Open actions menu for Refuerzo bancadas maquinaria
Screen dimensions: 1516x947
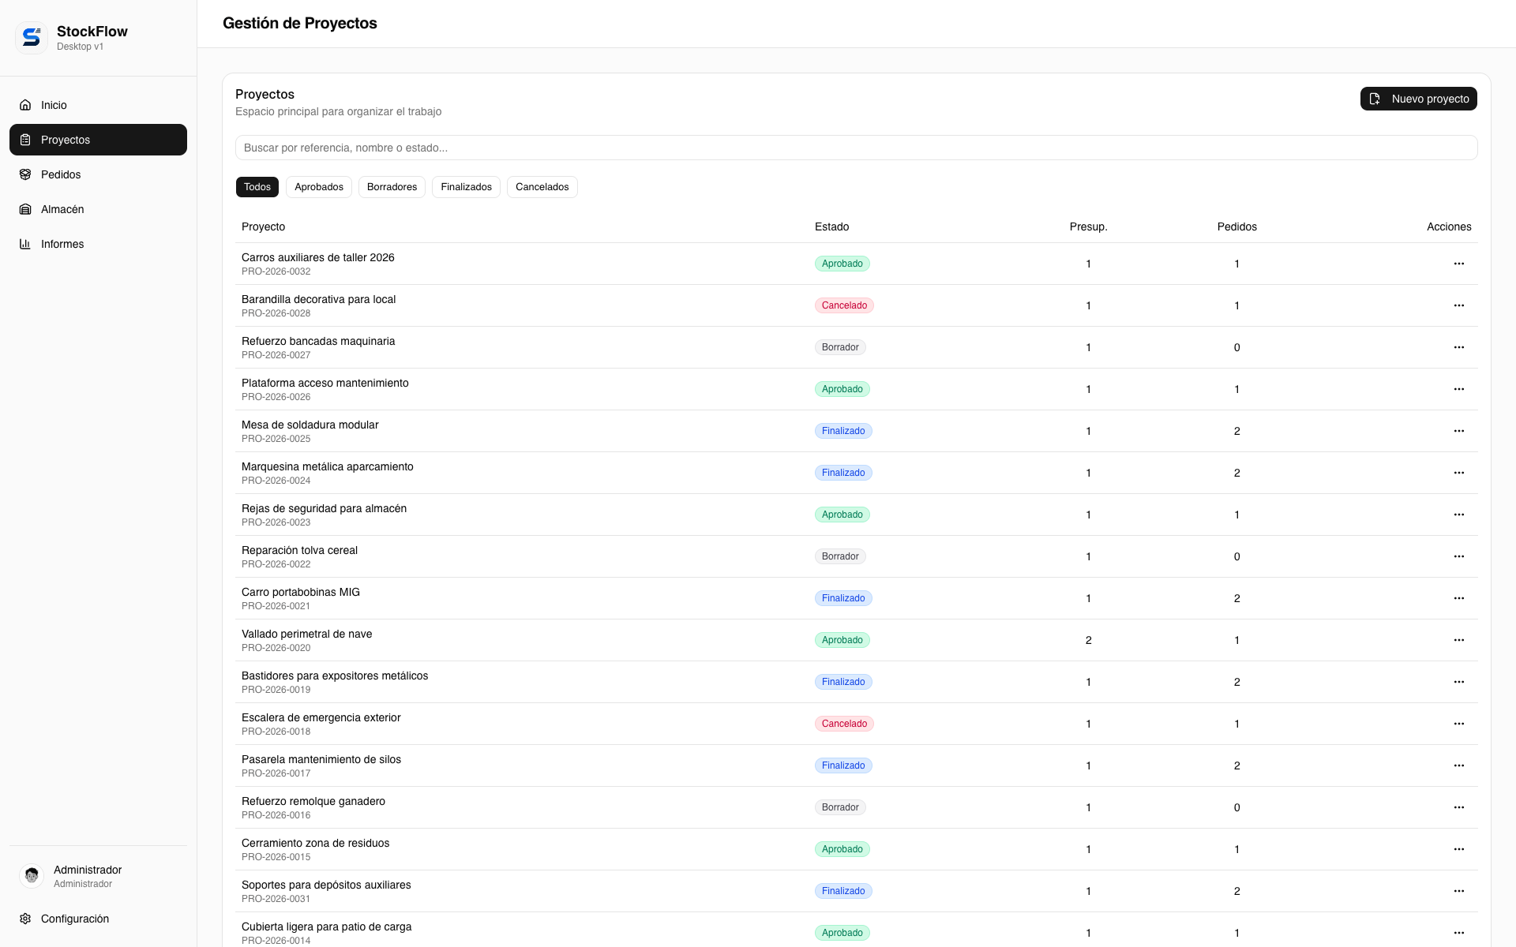click(x=1459, y=347)
